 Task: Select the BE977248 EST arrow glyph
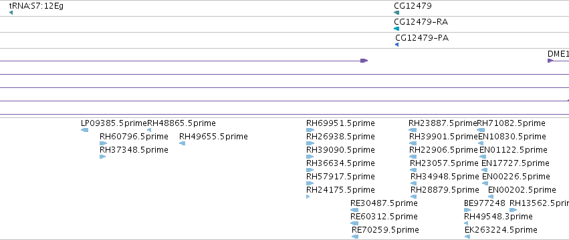(468, 210)
